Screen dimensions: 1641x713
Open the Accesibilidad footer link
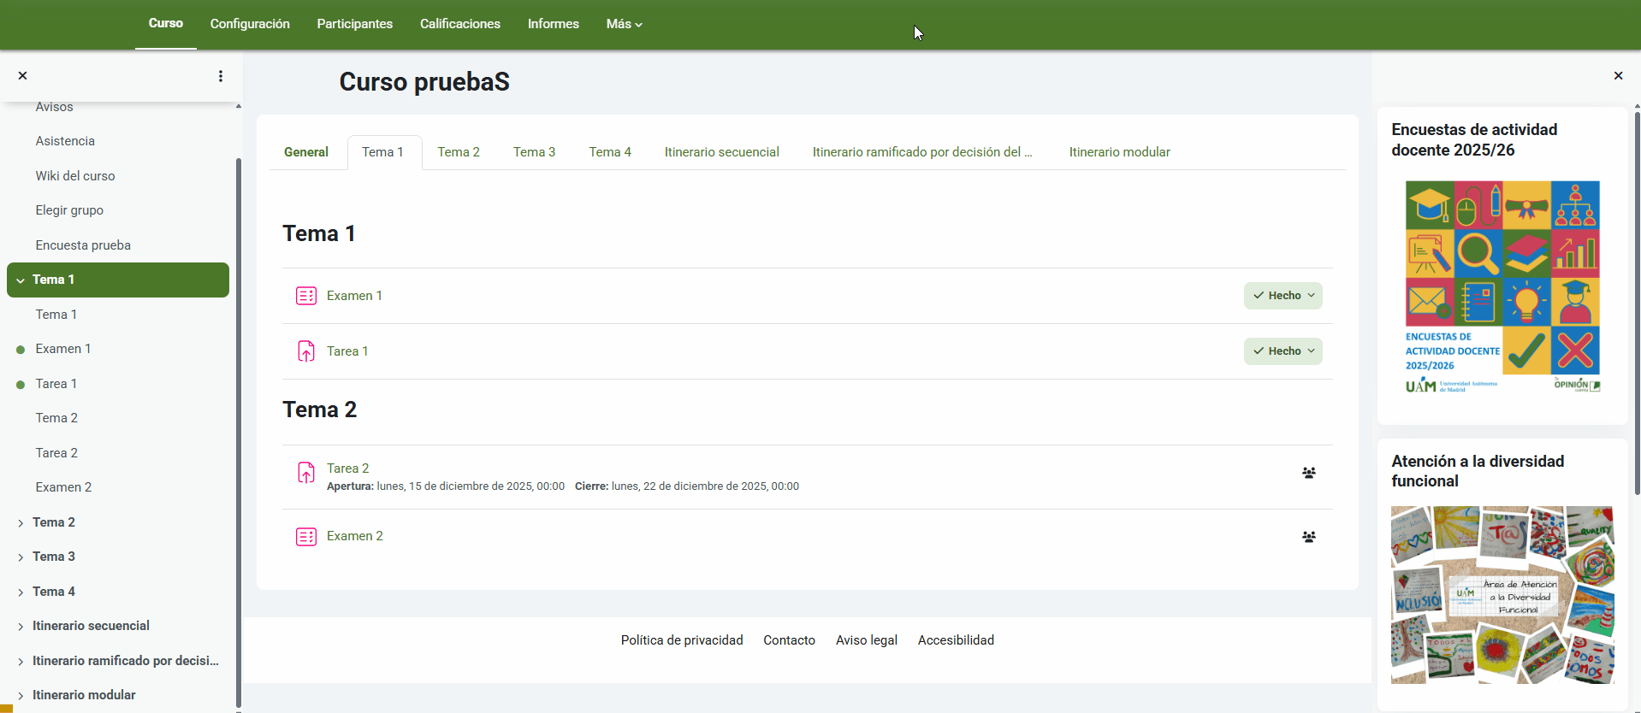coord(956,640)
